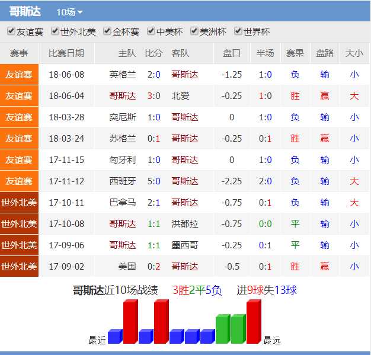Open the 西班牙 team link
The image size is (371, 355).
coord(123,181)
